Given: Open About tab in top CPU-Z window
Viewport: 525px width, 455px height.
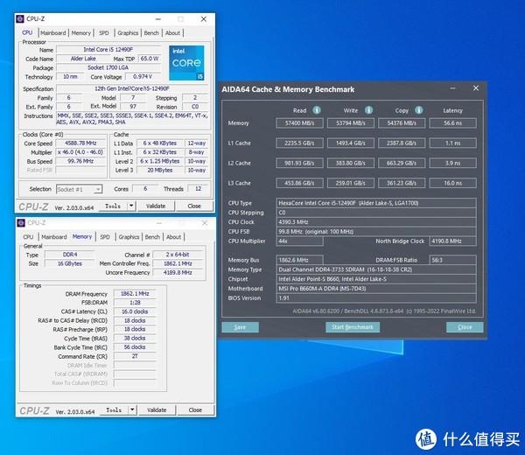Looking at the screenshot, I should coord(172,32).
